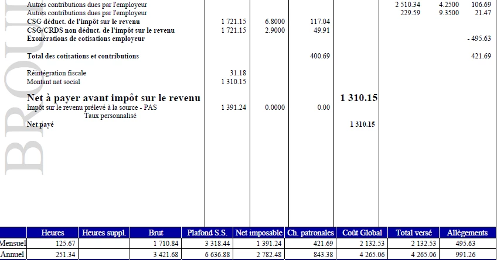Click the 'Net imposable' column header
The height and width of the screenshot is (260, 497).
(259, 233)
